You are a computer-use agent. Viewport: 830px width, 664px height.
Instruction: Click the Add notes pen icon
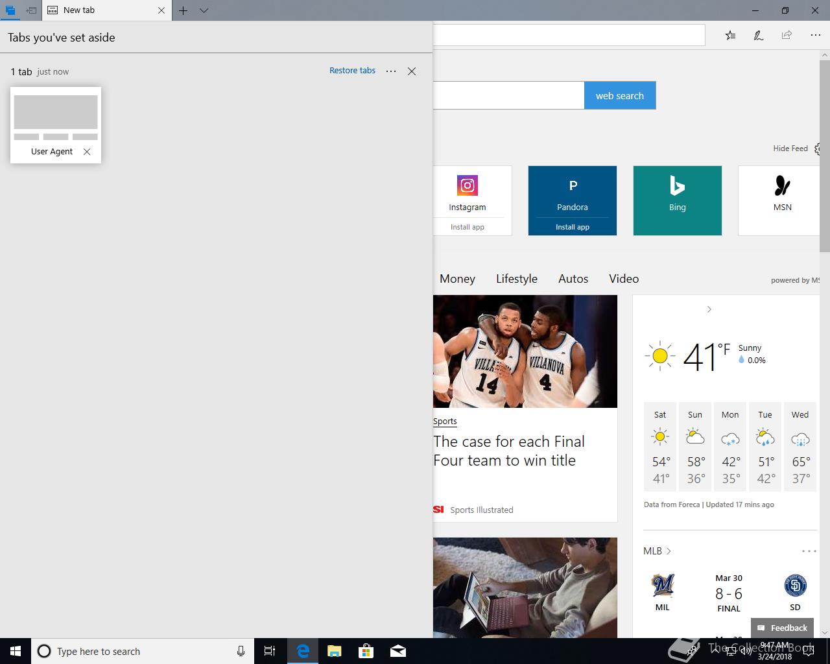tap(759, 35)
